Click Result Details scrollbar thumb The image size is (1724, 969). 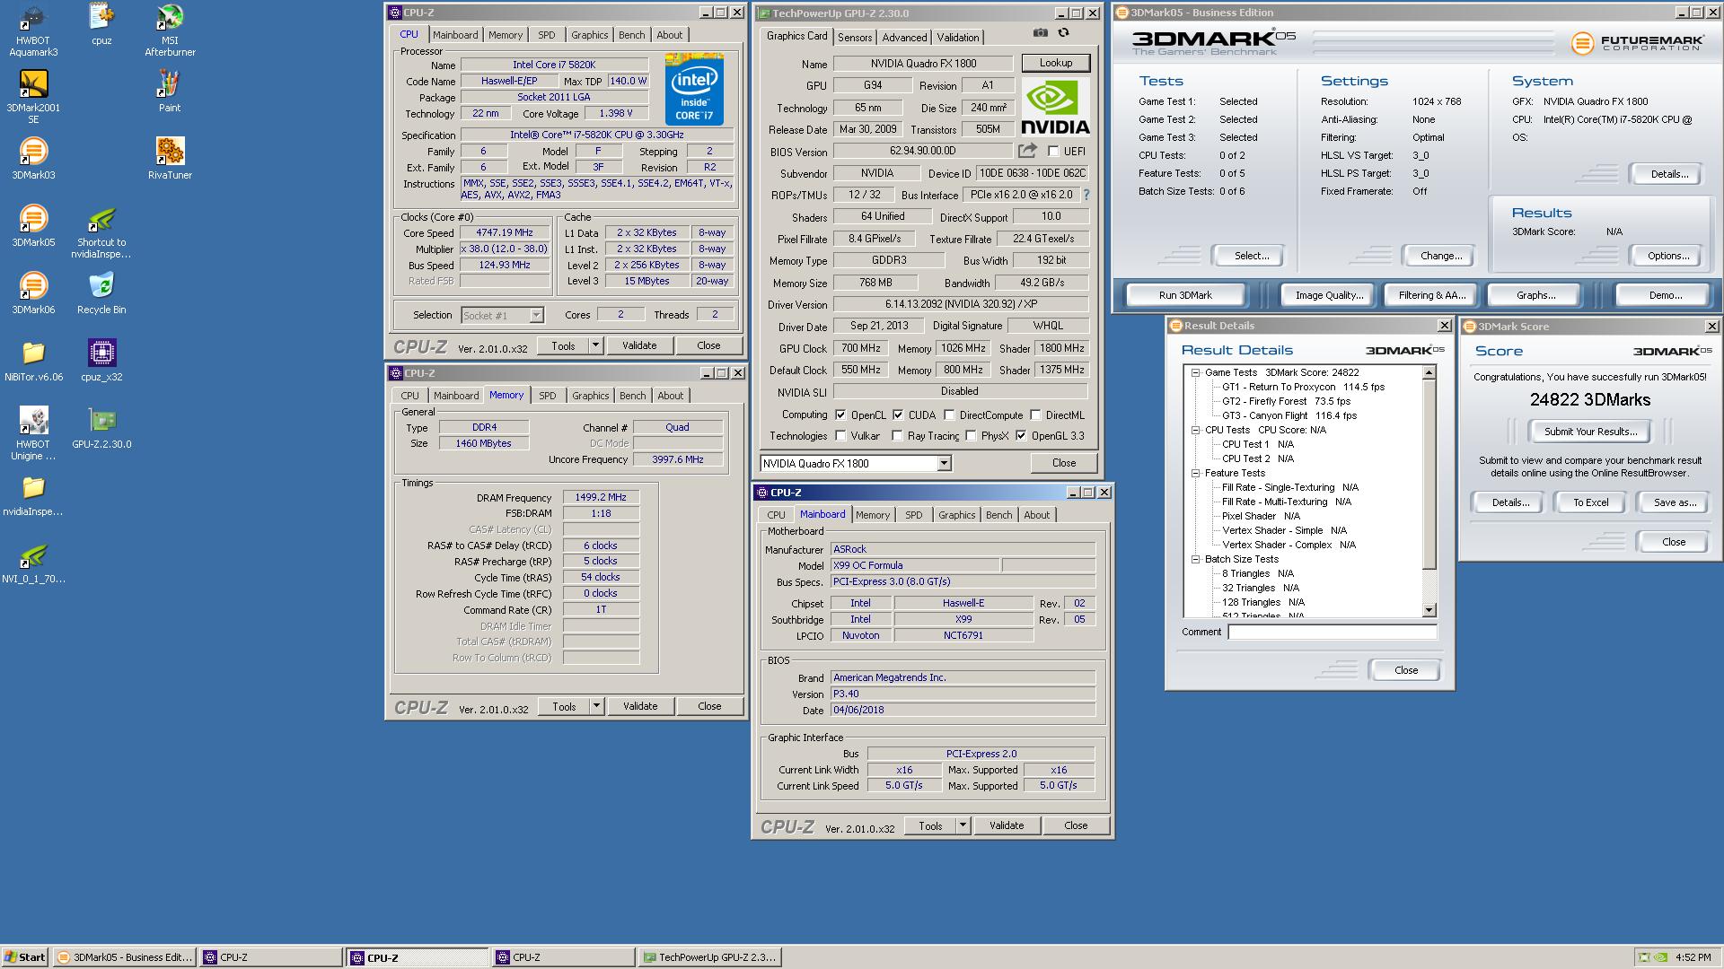[x=1429, y=474]
